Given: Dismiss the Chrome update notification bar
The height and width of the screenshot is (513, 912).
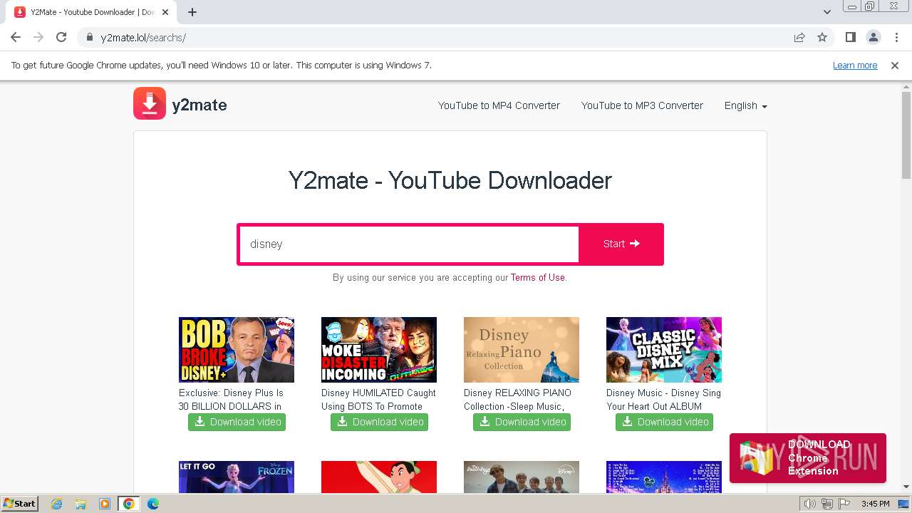Looking at the screenshot, I should click(x=895, y=65).
